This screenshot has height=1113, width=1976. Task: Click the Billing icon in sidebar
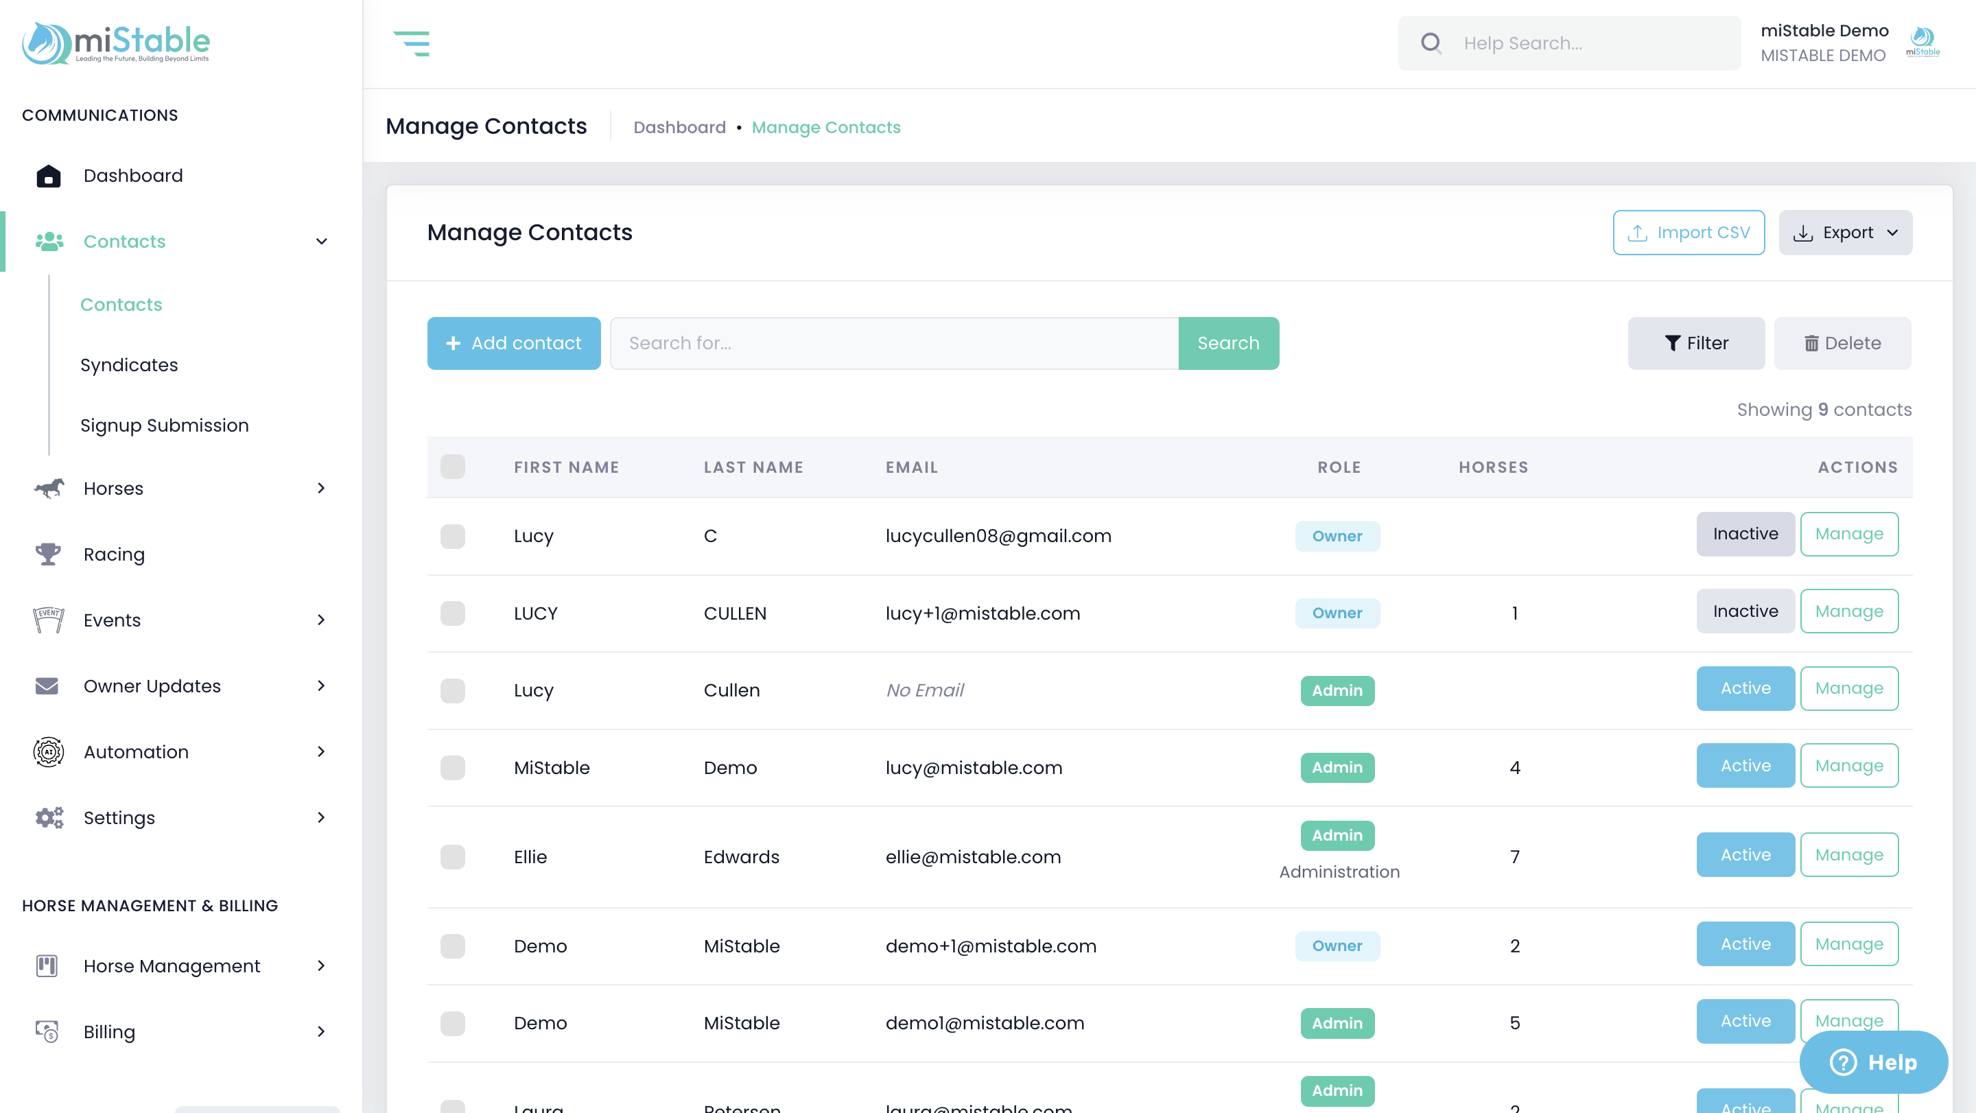pyautogui.click(x=47, y=1032)
